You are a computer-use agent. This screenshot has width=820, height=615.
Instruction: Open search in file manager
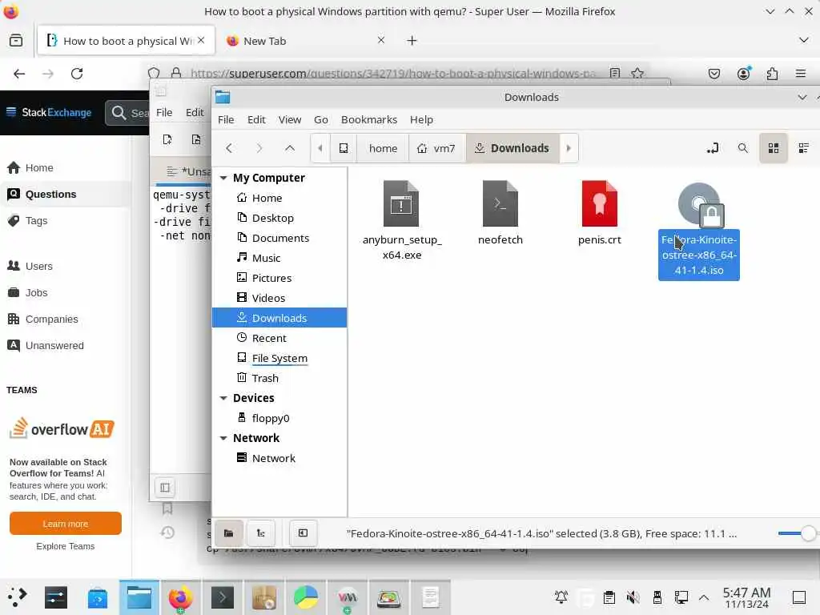coord(742,148)
